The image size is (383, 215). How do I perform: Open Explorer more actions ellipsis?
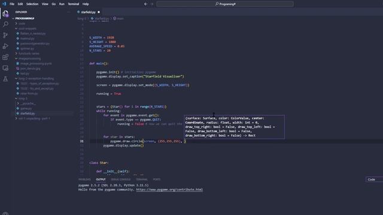(x=69, y=12)
